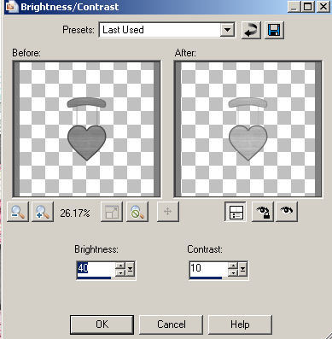Click the zoom 100% magnifier icon
This screenshot has height=339, width=332.
pyautogui.click(x=137, y=212)
